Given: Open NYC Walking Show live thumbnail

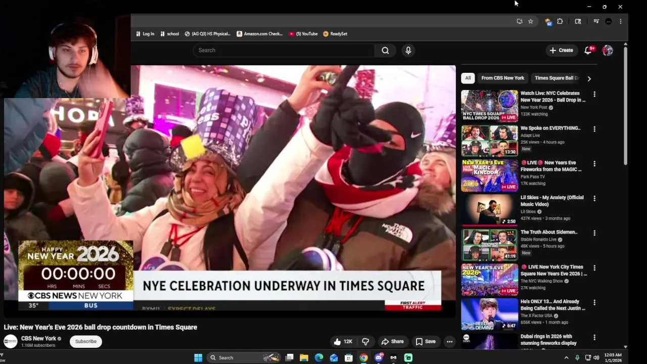Looking at the screenshot, I should pos(489,280).
